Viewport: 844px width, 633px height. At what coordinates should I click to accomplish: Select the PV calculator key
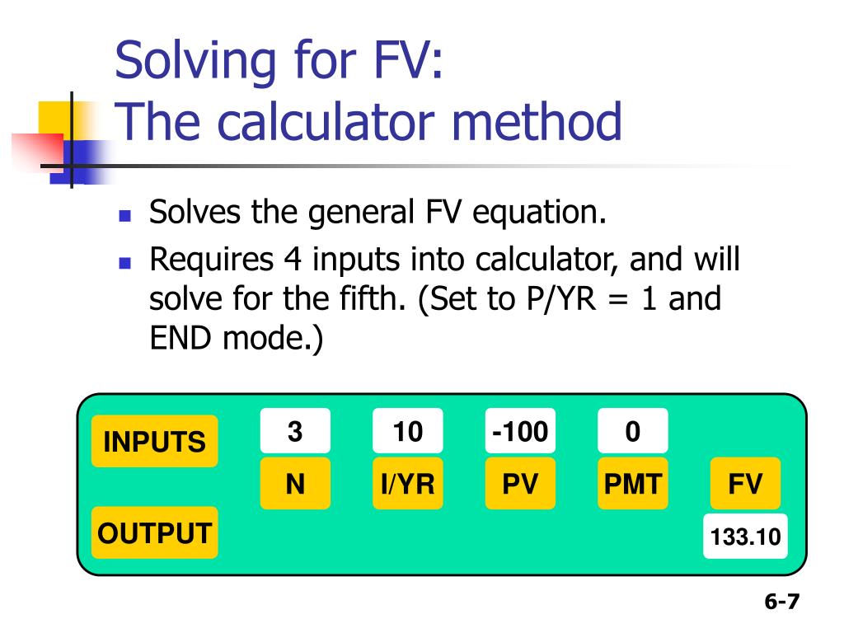pyautogui.click(x=520, y=483)
